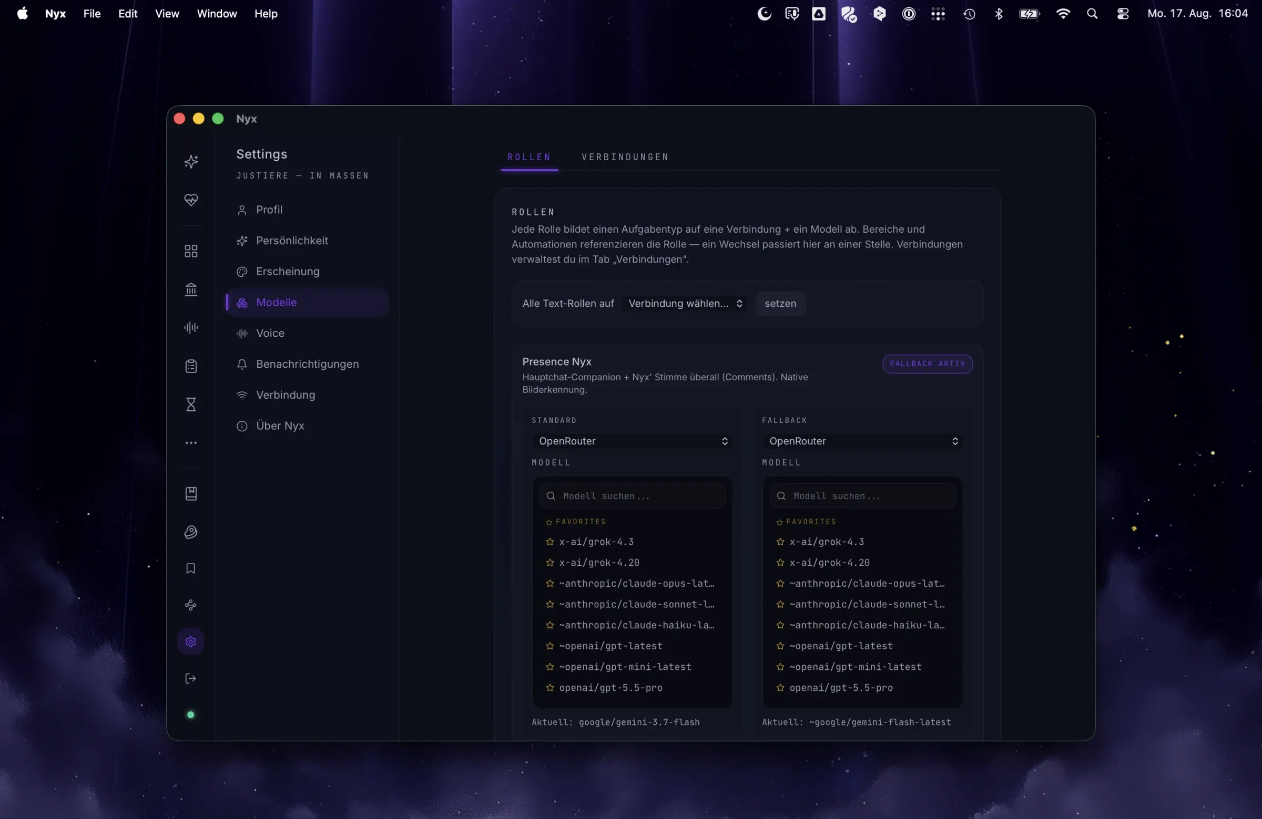Open the Standard OpenRouter connection dropdown
Image resolution: width=1262 pixels, height=819 pixels.
pyautogui.click(x=633, y=441)
